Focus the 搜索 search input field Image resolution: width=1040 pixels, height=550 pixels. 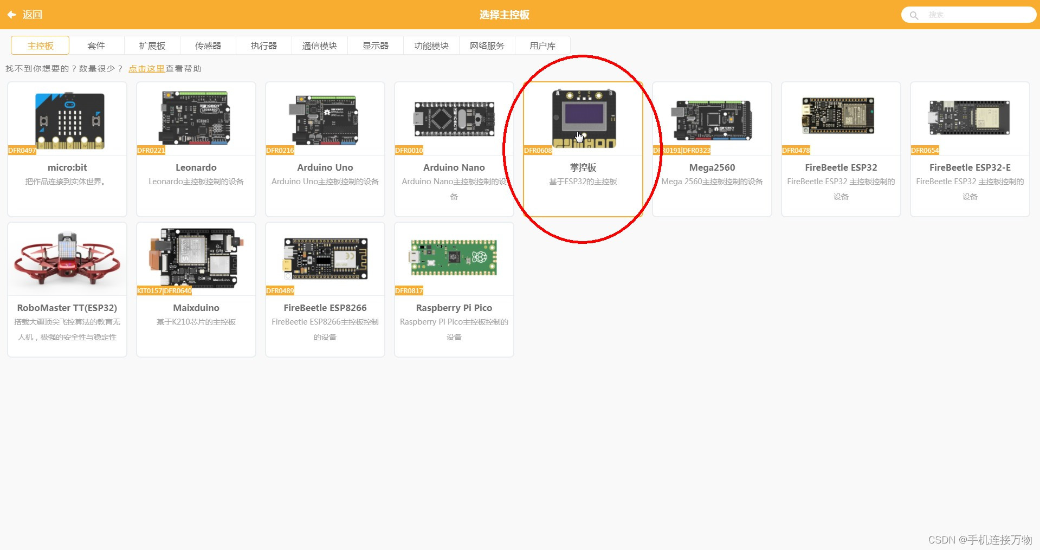(x=968, y=15)
